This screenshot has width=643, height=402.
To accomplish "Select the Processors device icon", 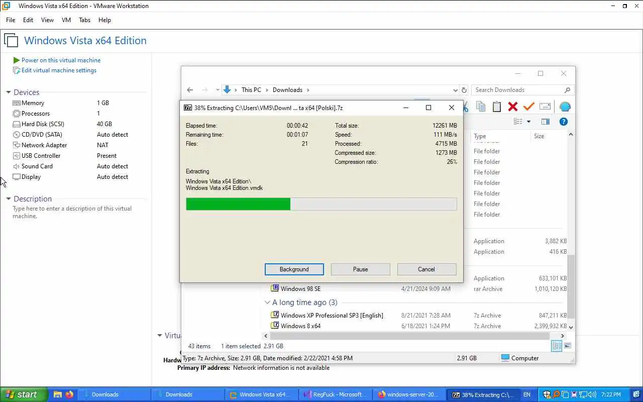I will [x=17, y=114].
